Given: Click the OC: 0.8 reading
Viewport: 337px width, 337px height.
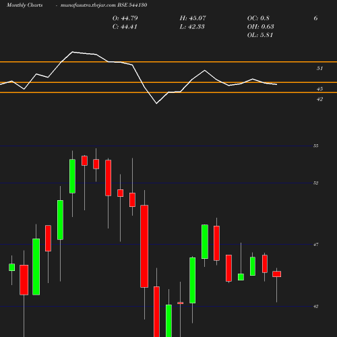Looking at the screenshot, I should [x=258, y=18].
